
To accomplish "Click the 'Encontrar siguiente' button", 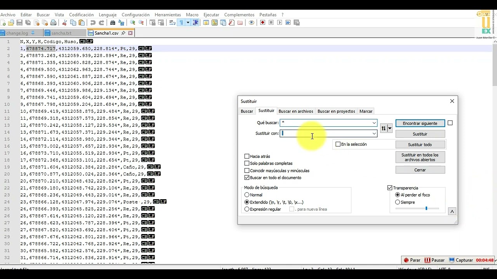I will pyautogui.click(x=420, y=123).
